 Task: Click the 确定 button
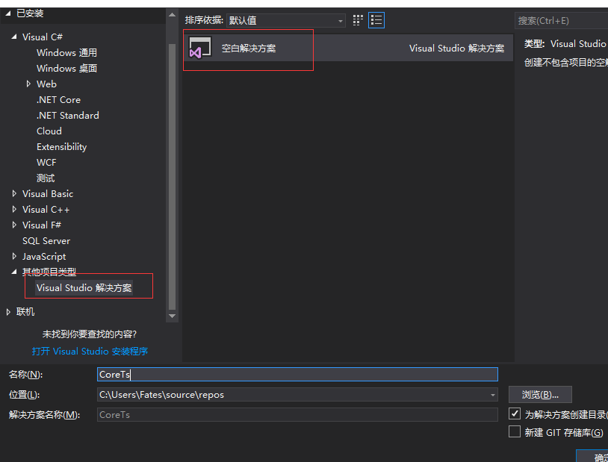point(593,456)
